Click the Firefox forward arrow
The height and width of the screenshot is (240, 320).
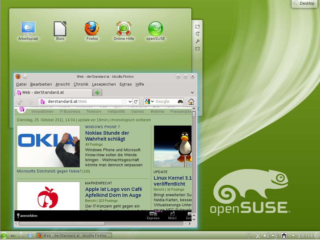pos(30,101)
